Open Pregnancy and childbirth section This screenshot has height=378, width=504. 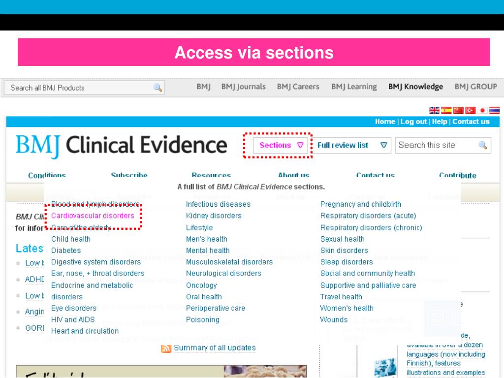pos(361,204)
